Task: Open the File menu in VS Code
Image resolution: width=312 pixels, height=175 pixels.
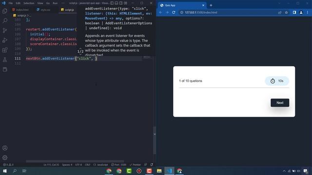Action: click(11, 3)
